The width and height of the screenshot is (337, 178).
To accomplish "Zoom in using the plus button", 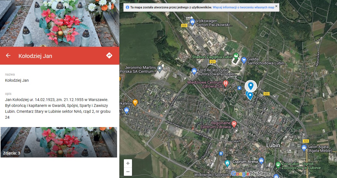I will pos(128,163).
